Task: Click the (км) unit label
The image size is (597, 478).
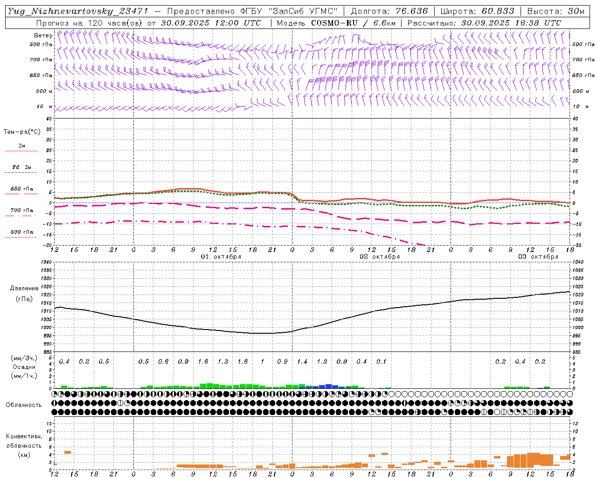Action: [24, 454]
